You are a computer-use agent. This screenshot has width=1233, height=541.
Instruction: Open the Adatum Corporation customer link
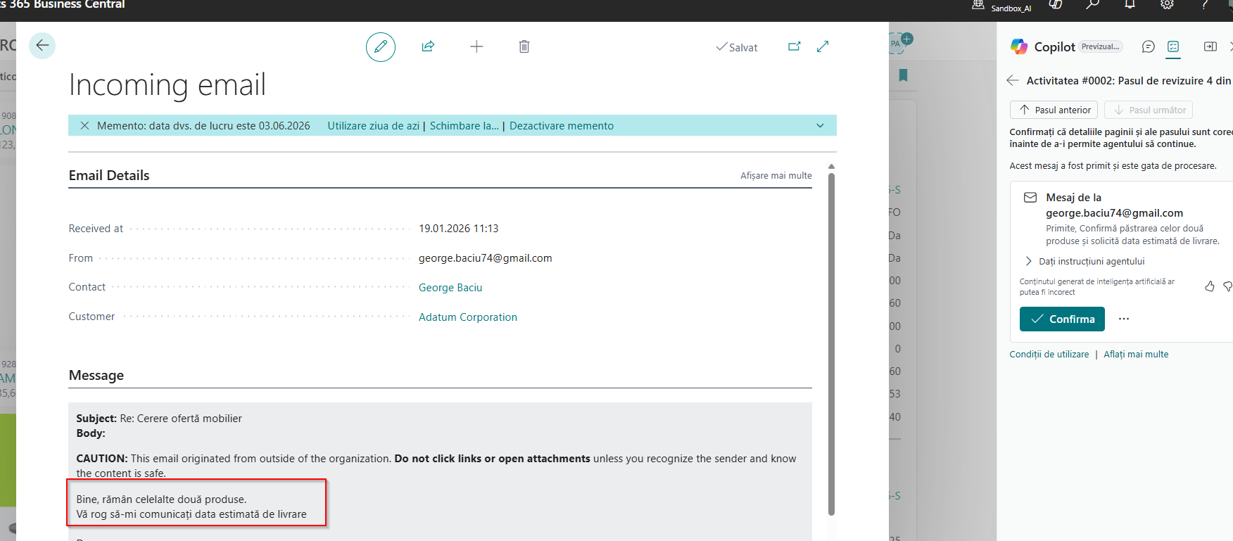coord(467,317)
